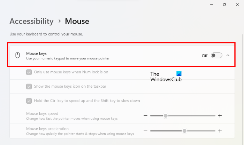The height and width of the screenshot is (145, 244).
Task: Click the Mouse page title
Action: click(77, 21)
